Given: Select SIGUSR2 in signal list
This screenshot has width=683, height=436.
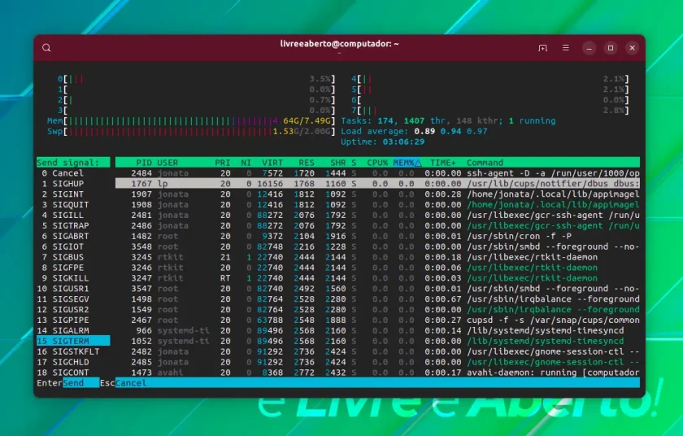Looking at the screenshot, I should click(x=73, y=310).
